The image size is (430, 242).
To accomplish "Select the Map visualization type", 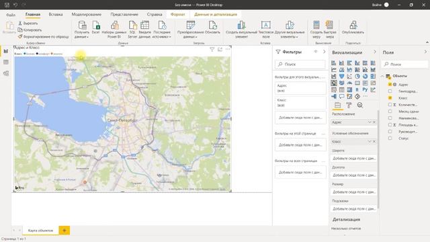I will [334, 83].
